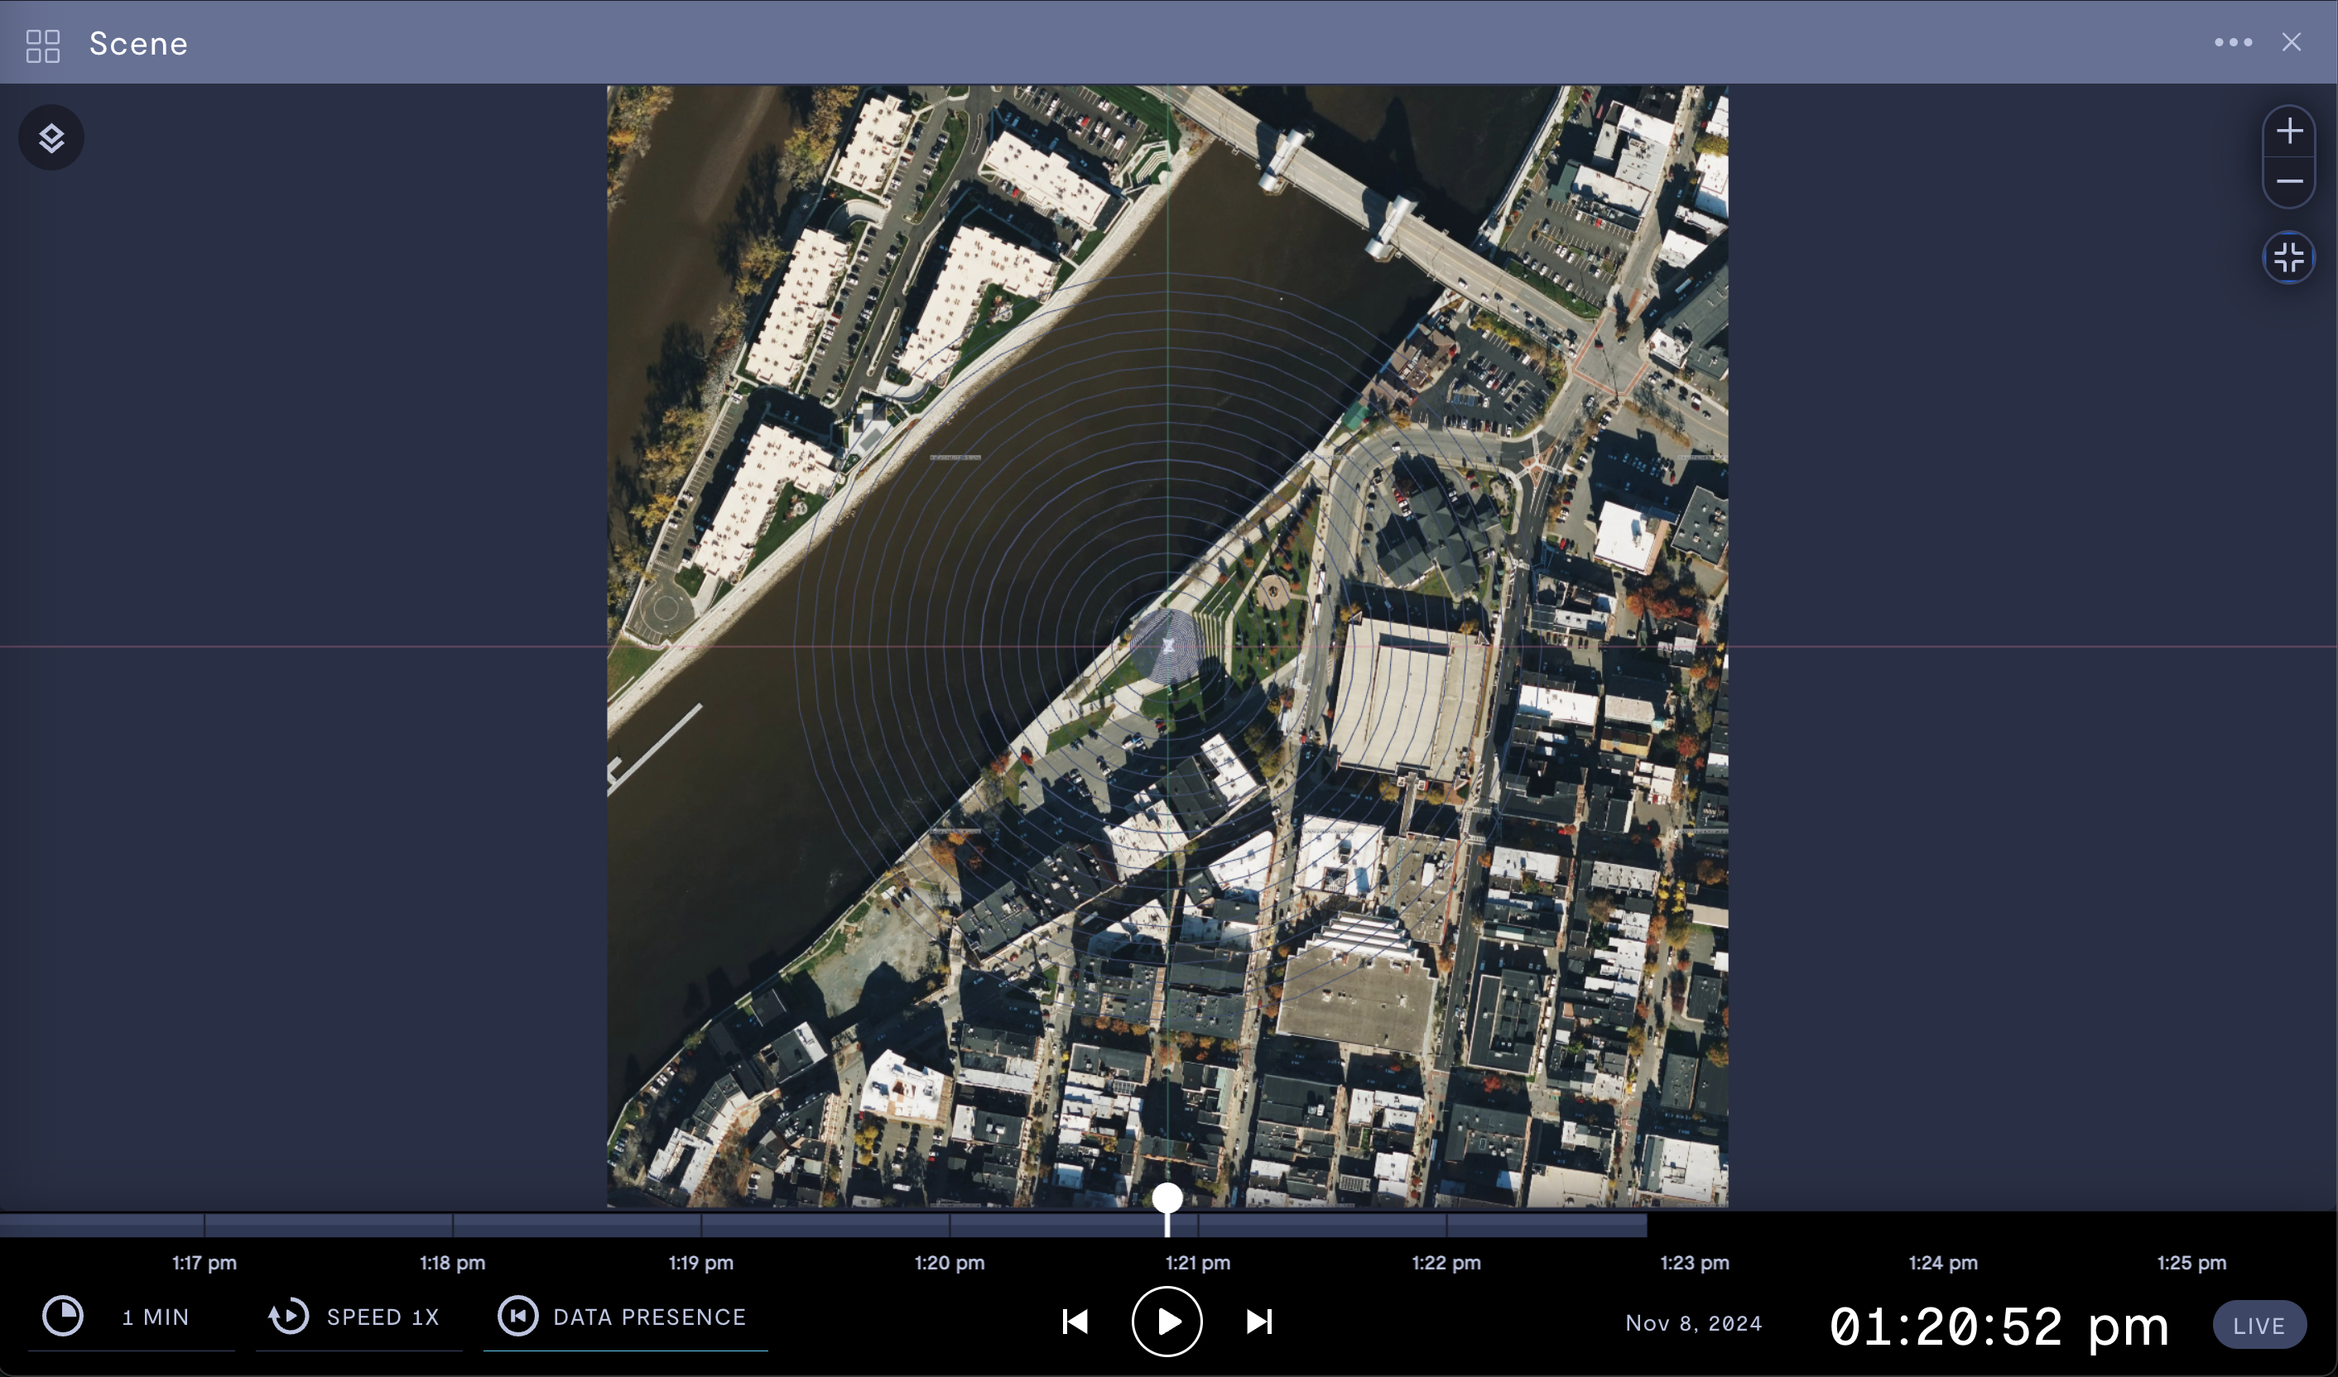Click DATA PRESENCE toggle in toolbar
The width and height of the screenshot is (2338, 1377).
coord(623,1317)
